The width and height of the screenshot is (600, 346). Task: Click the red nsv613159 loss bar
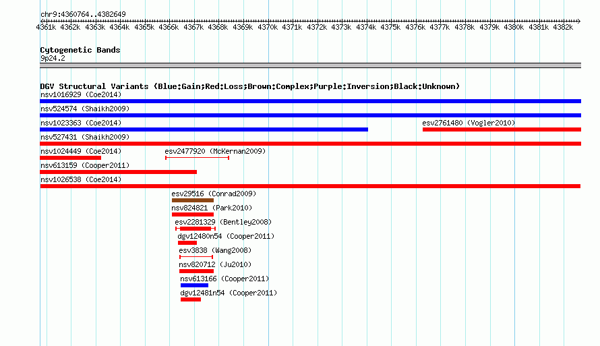click(x=118, y=172)
